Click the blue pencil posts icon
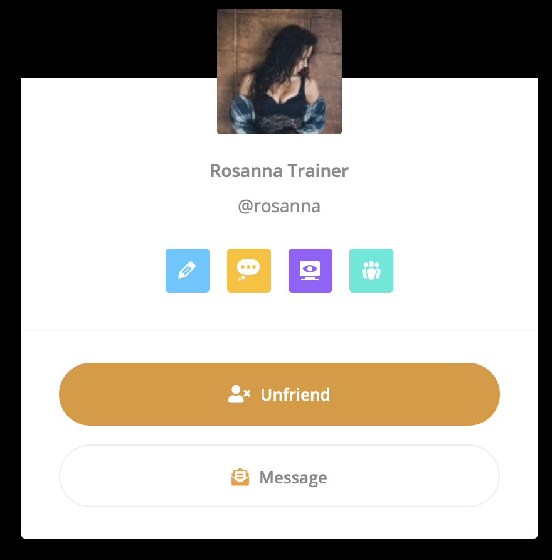 coord(188,271)
